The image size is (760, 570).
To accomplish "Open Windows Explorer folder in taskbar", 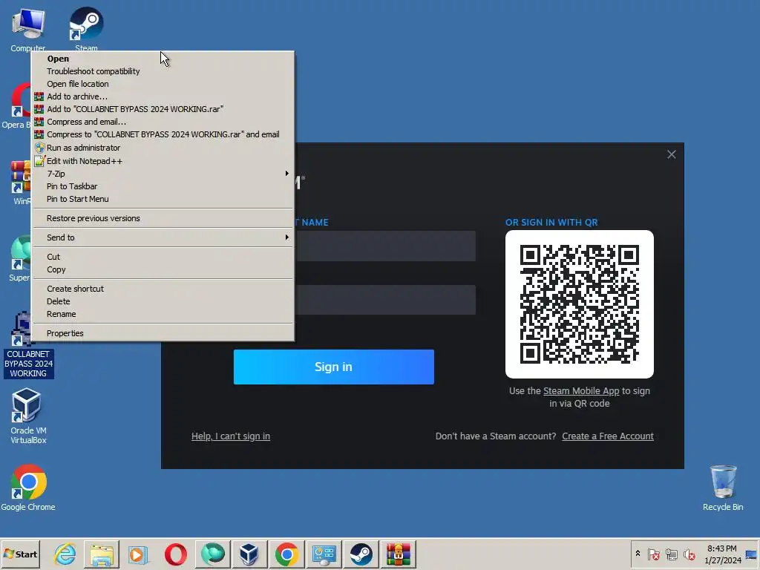I will tap(101, 554).
